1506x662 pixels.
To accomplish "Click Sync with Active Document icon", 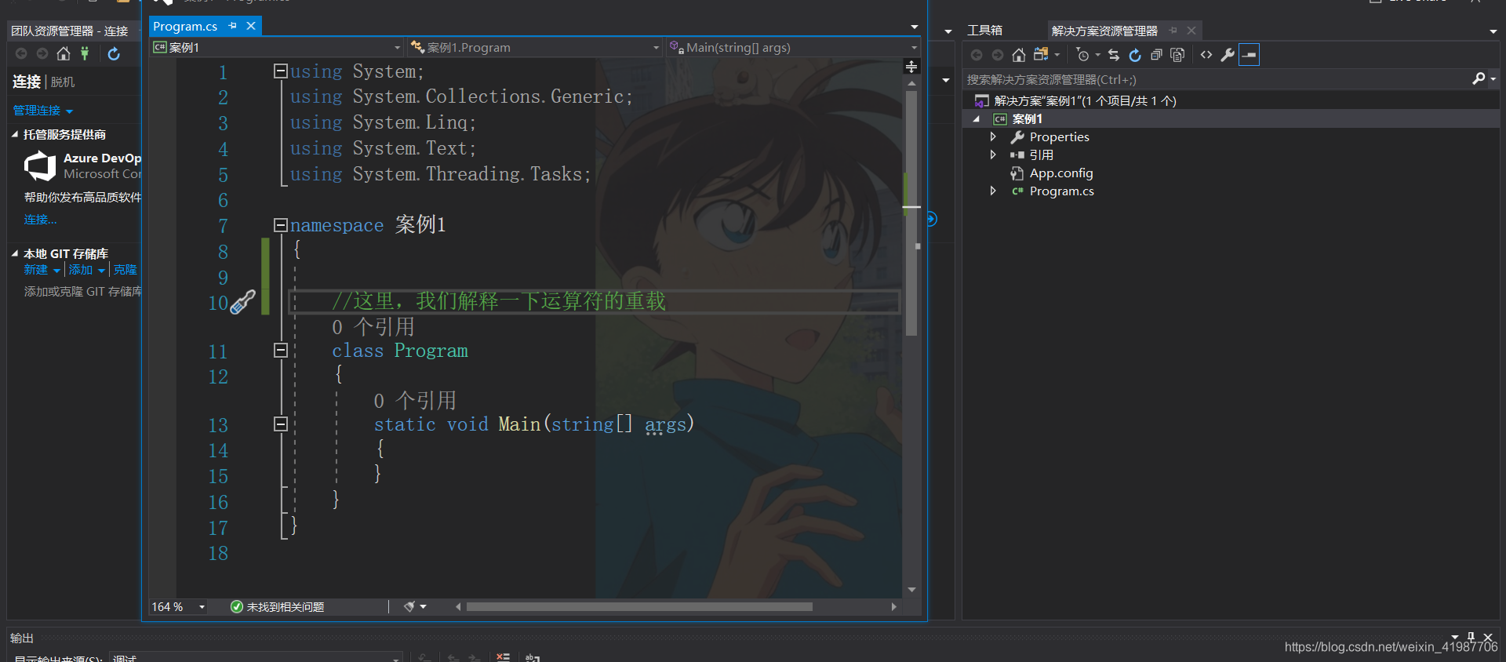I will (1114, 55).
